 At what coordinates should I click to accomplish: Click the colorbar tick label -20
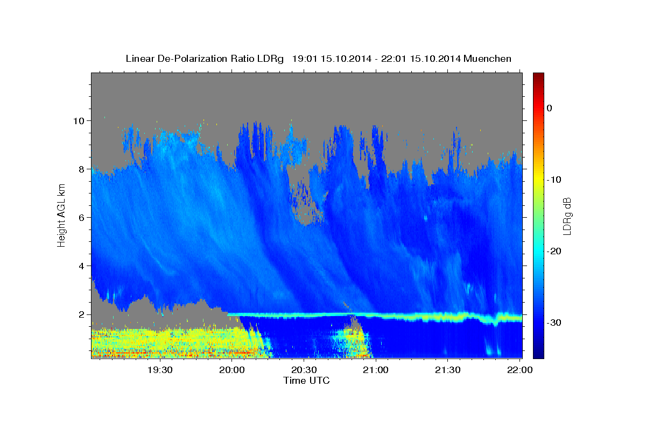pos(554,251)
